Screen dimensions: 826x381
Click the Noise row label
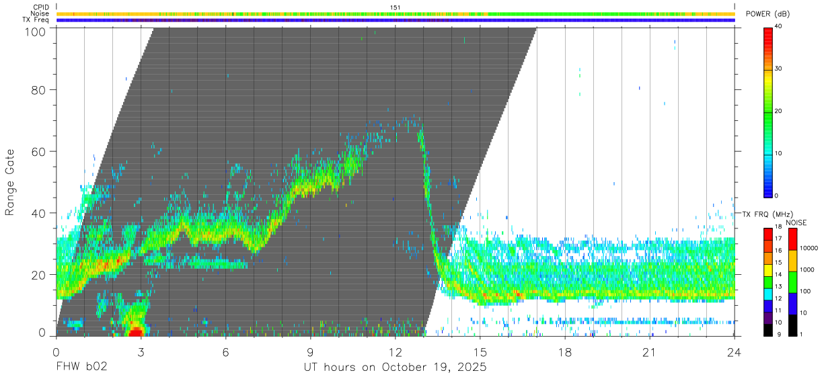click(40, 13)
